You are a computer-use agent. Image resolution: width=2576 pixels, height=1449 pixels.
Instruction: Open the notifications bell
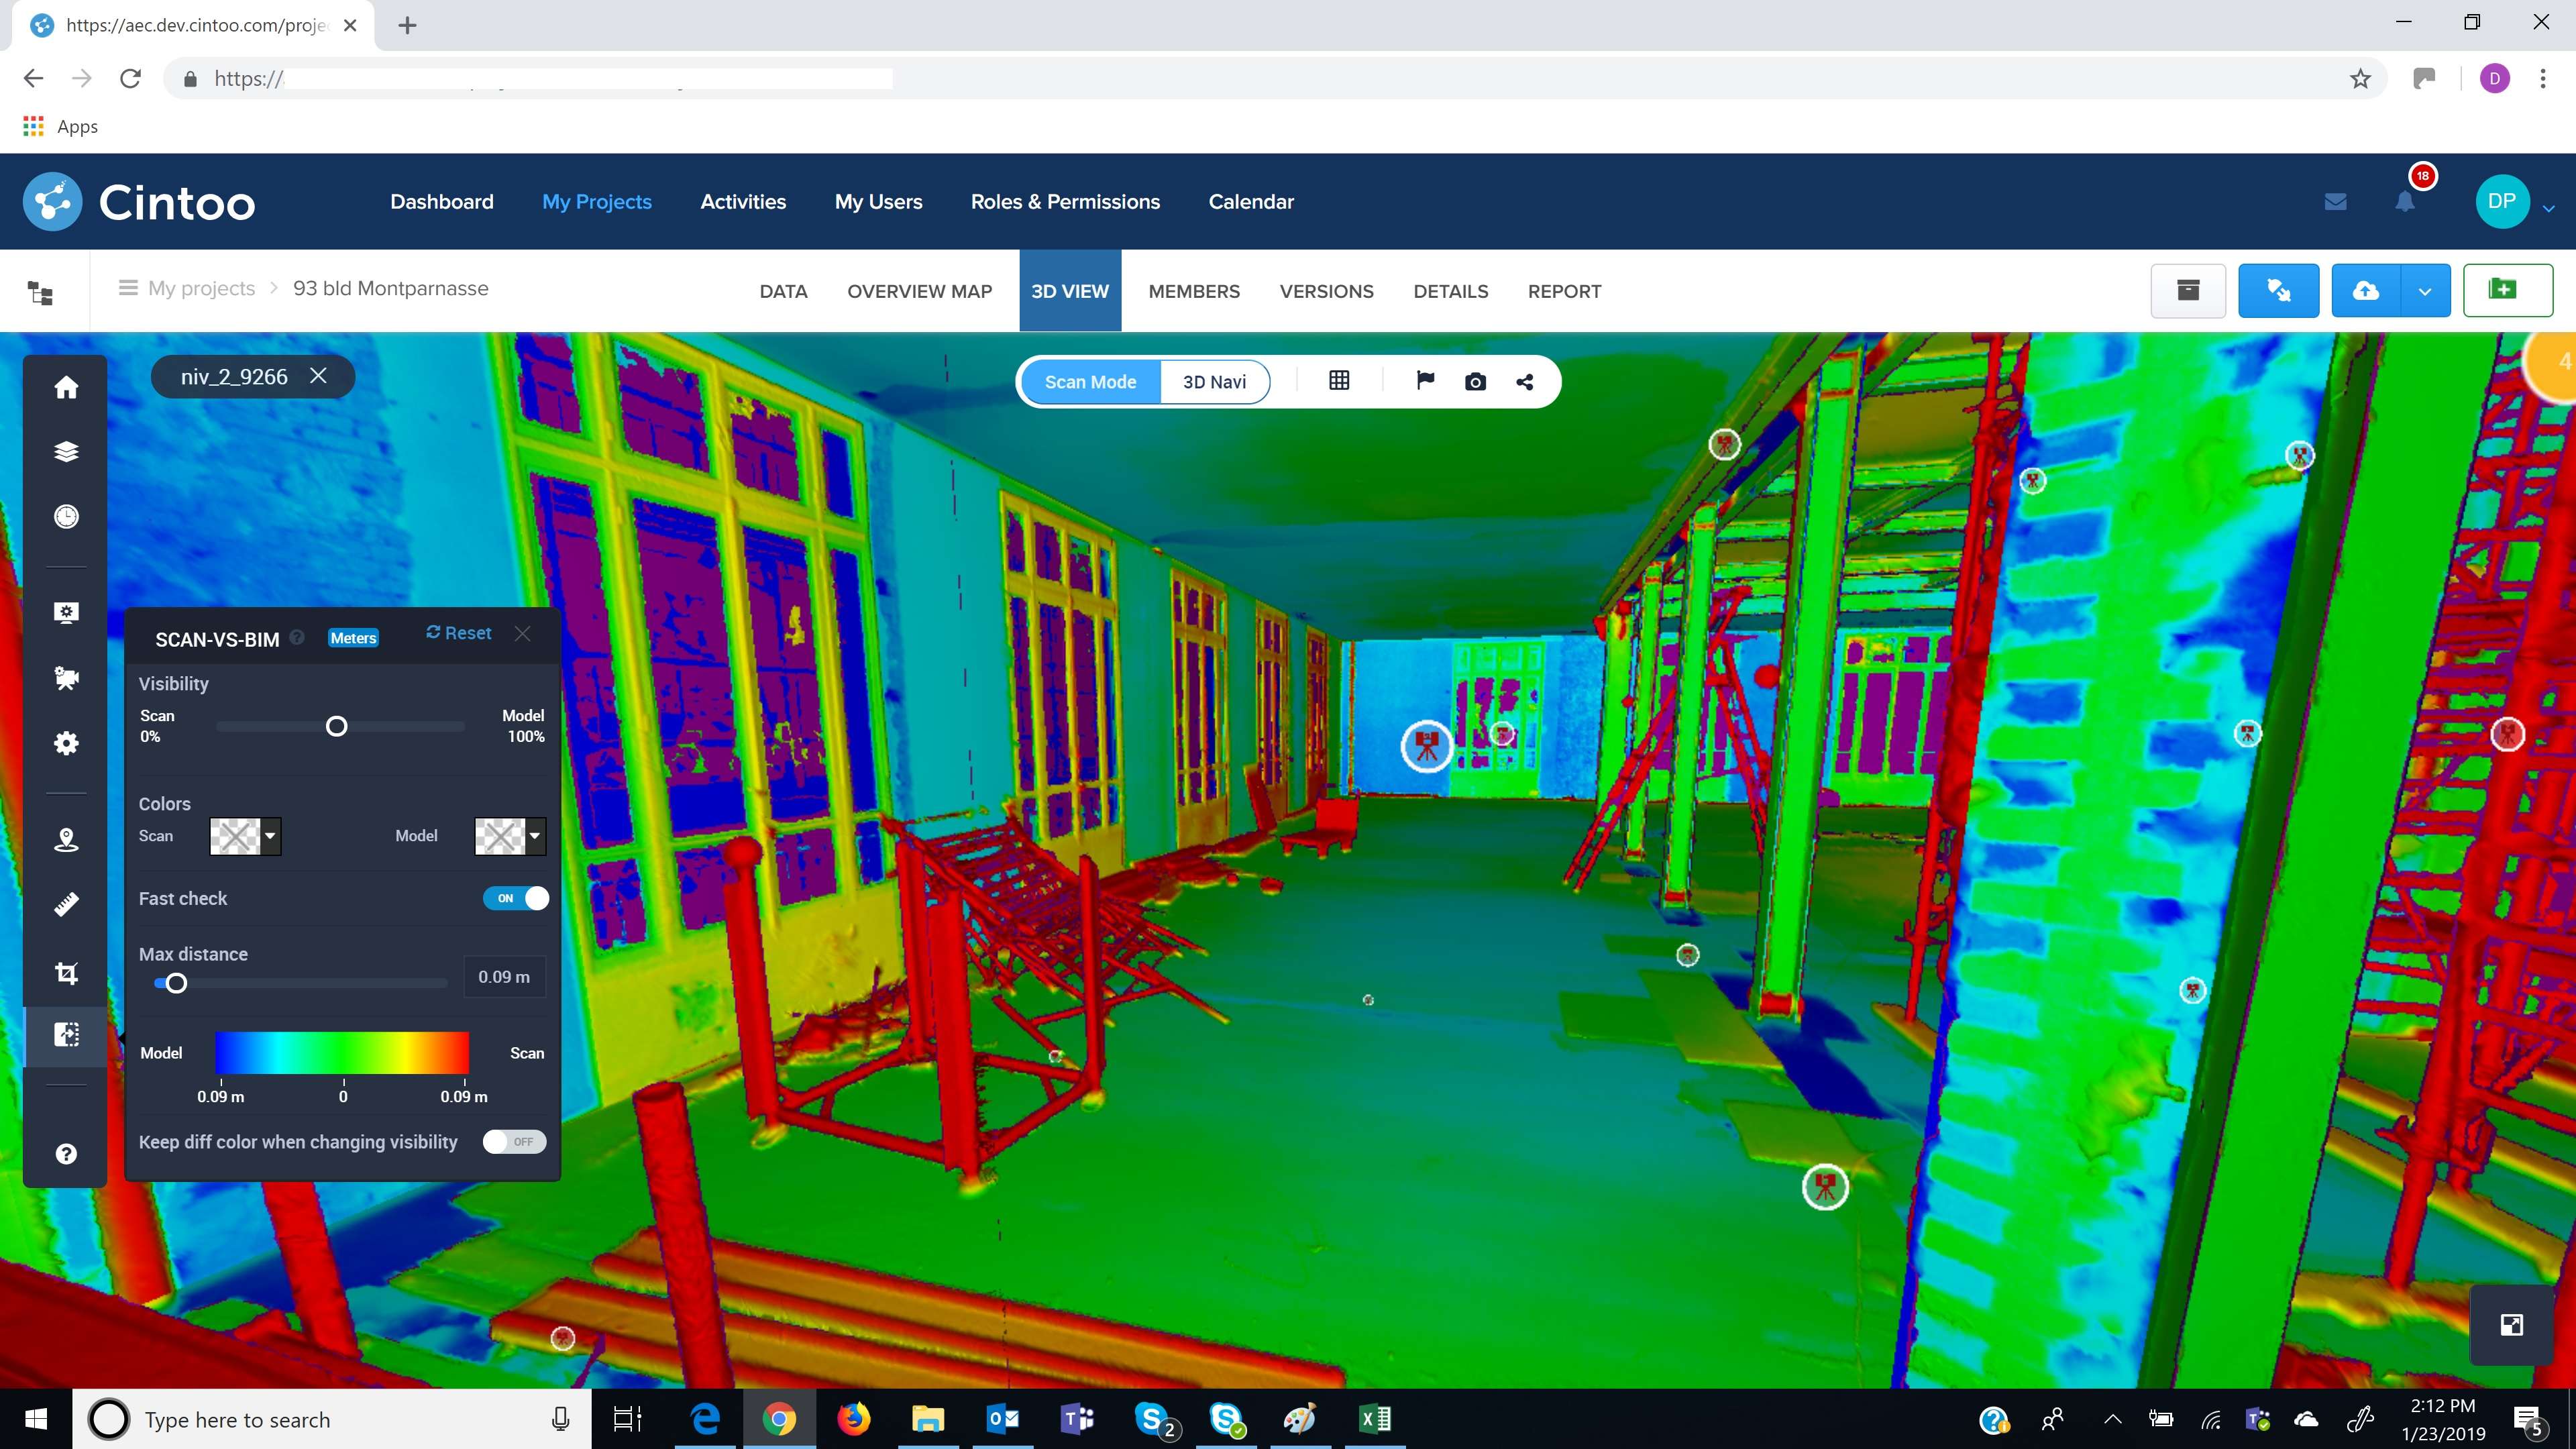pyautogui.click(x=2405, y=202)
